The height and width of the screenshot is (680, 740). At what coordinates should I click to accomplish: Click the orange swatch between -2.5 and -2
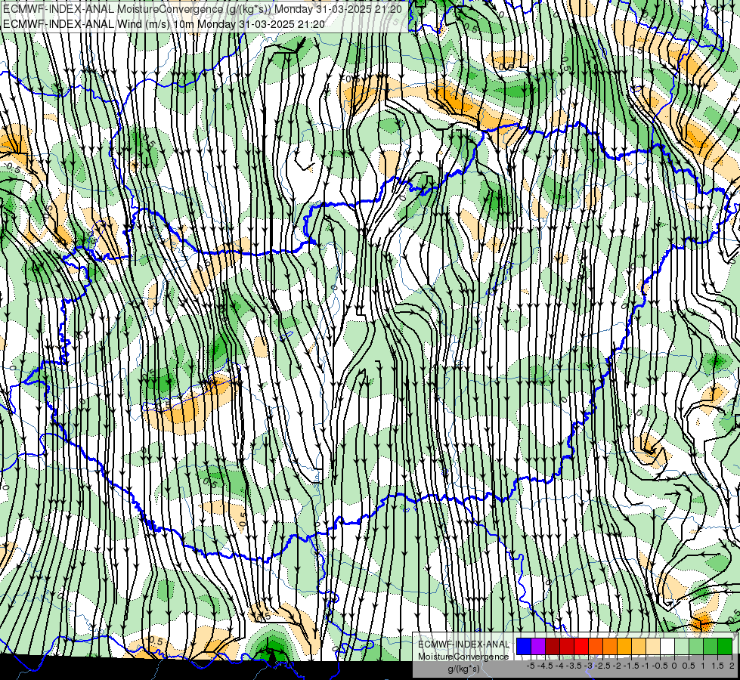click(x=610, y=647)
